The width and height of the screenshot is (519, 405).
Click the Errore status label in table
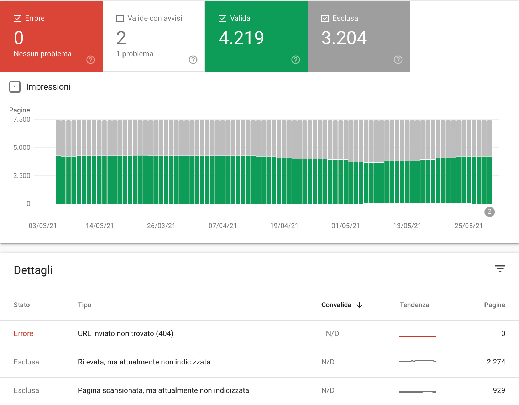click(x=23, y=333)
